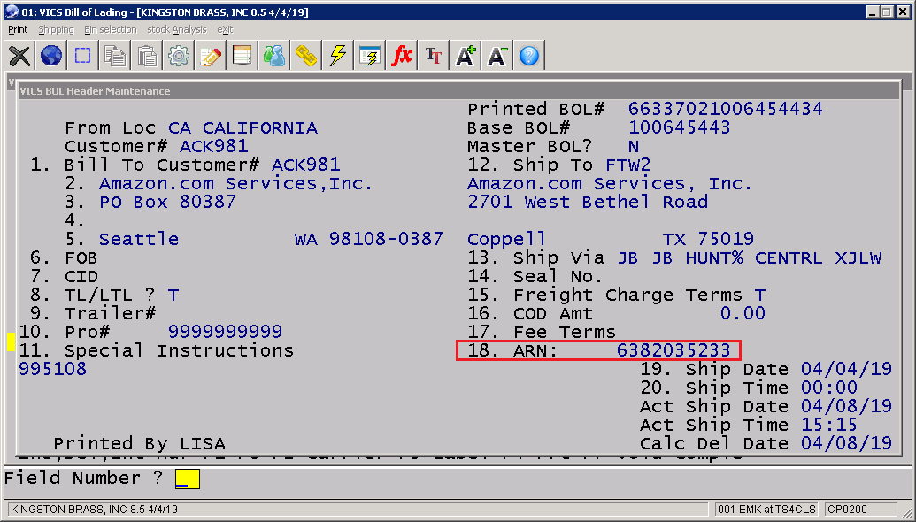Click From Loc value CA CALIFORNIA
This screenshot has height=522, width=916.
(x=243, y=127)
